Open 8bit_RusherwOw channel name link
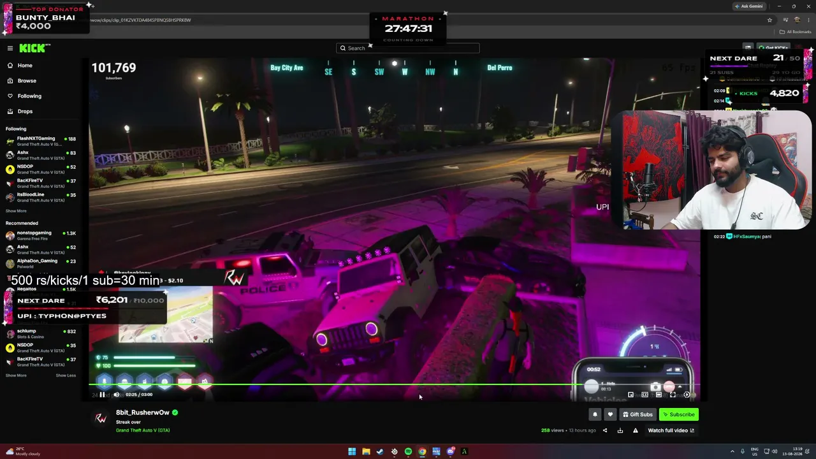Screen dimensions: 816x459 [142, 412]
